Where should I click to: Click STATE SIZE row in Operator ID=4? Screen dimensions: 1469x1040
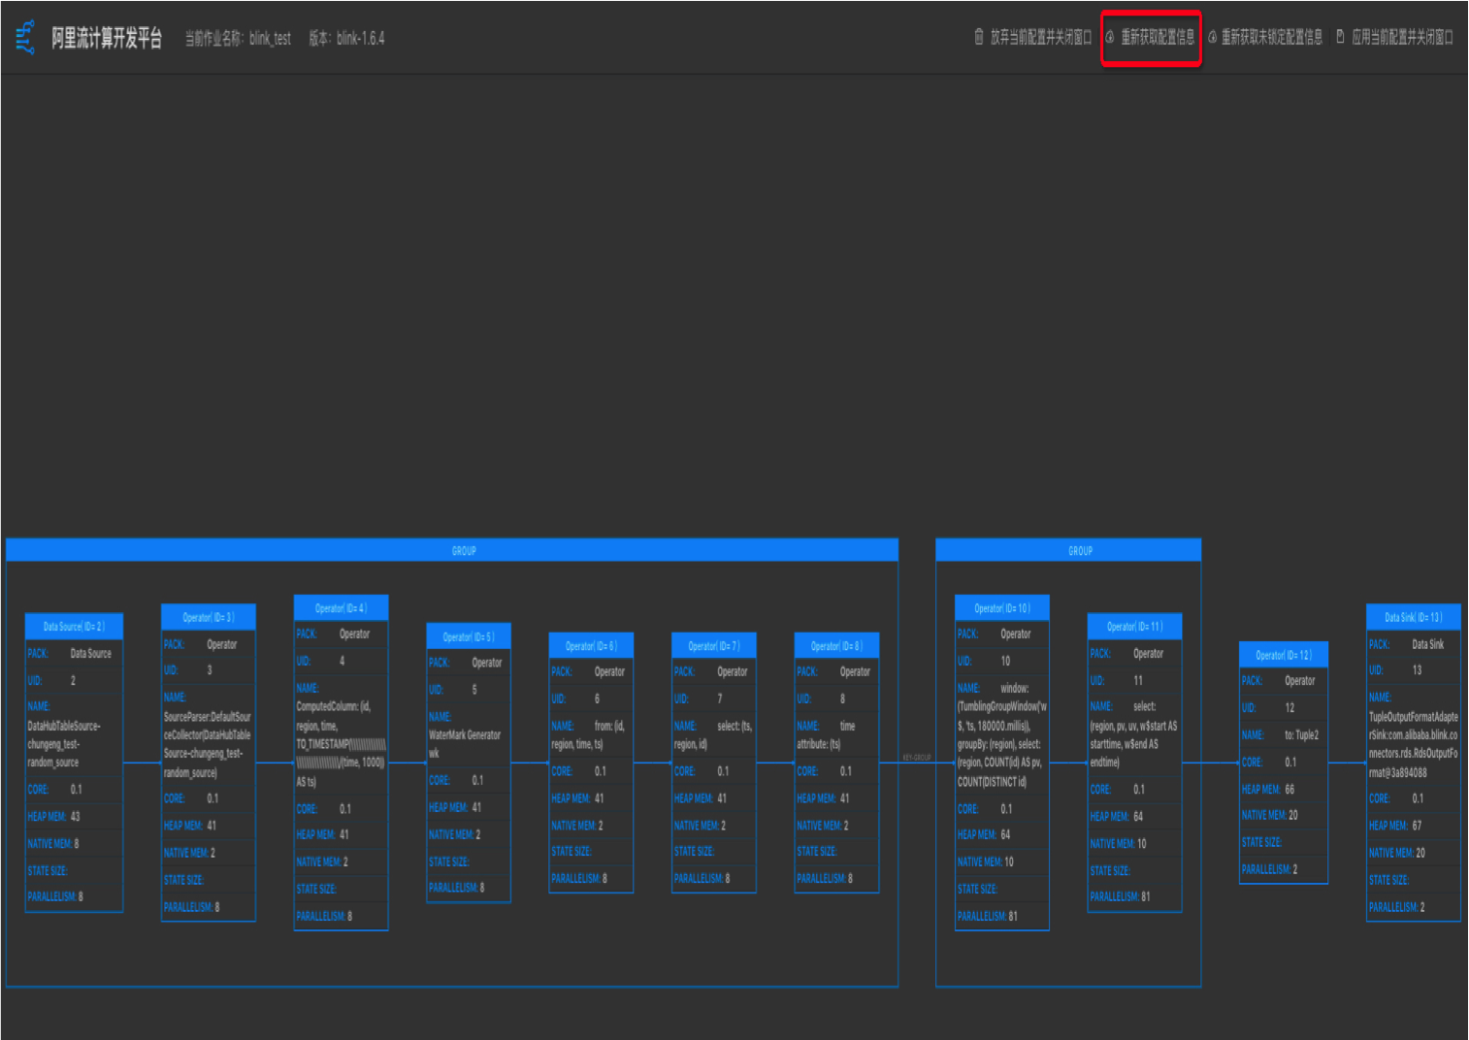coord(341,889)
